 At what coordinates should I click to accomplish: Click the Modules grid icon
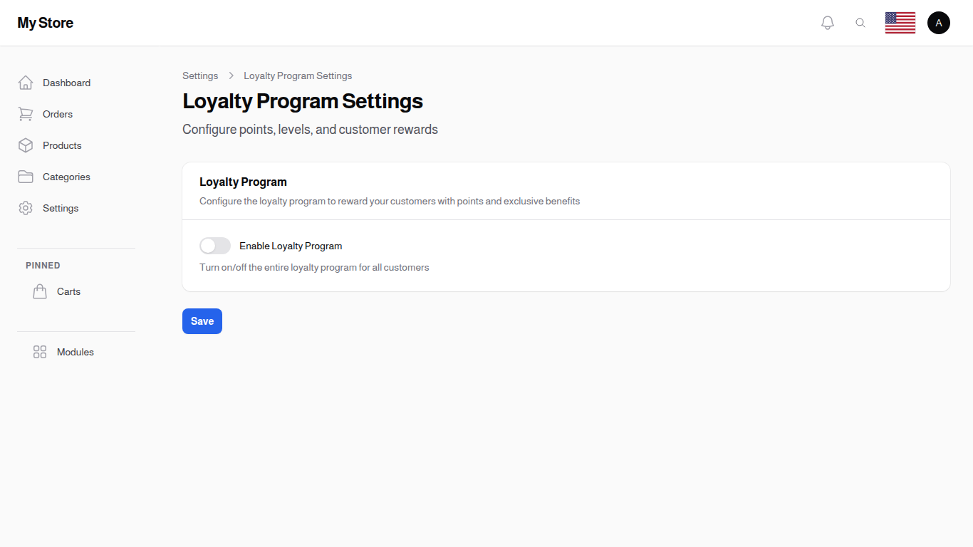(x=40, y=352)
